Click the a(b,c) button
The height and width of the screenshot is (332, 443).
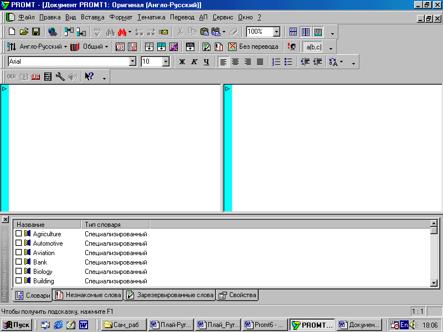pos(313,47)
